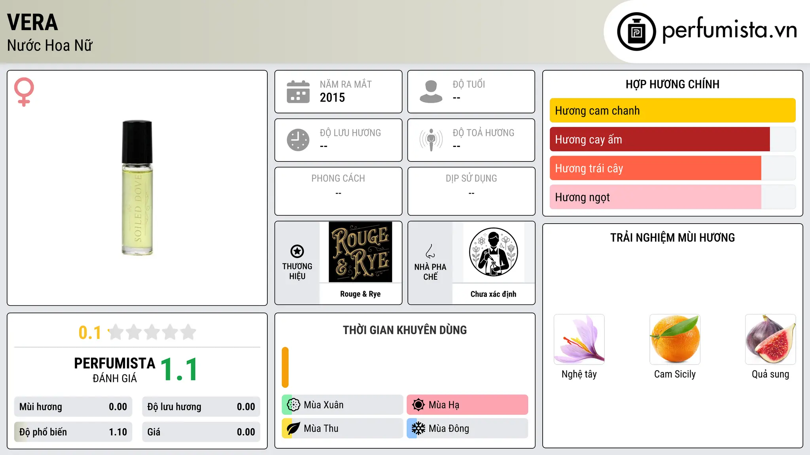Open the Rouge & Rye brand name link
Image resolution: width=810 pixels, height=455 pixels.
click(360, 294)
